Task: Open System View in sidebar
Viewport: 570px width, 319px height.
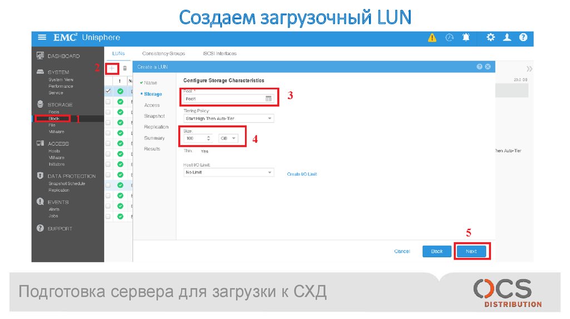Action: coord(61,79)
